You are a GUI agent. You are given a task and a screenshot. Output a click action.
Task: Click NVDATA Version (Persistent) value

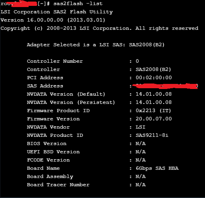coord(154,102)
